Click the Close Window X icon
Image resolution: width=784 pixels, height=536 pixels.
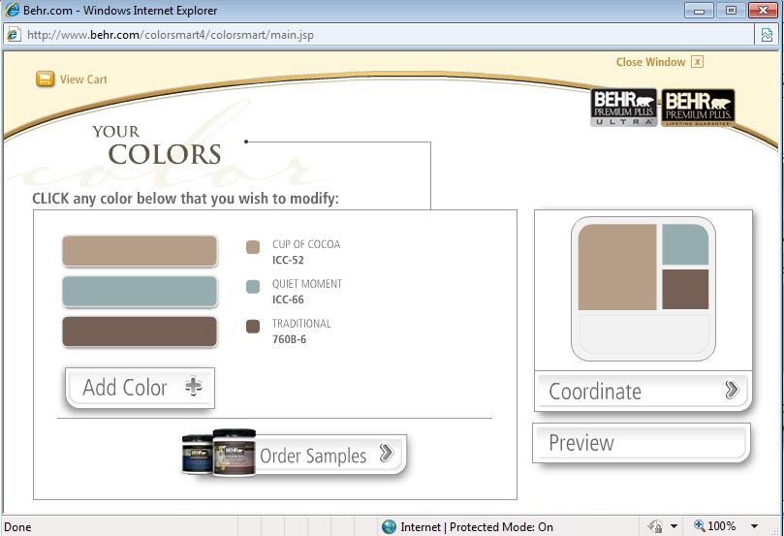[697, 62]
